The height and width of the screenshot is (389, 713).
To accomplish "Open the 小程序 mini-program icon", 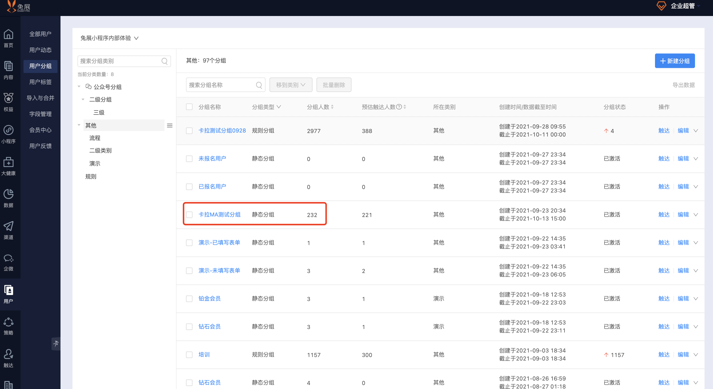I will pos(8,130).
